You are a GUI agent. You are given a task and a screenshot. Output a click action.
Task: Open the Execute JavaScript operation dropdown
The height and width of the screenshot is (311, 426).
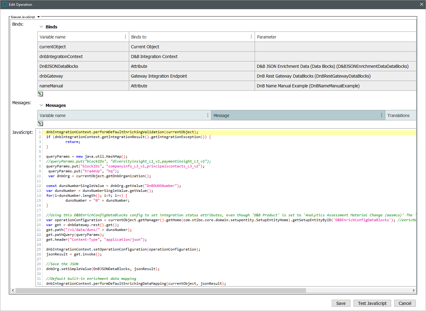pyautogui.click(x=39, y=17)
